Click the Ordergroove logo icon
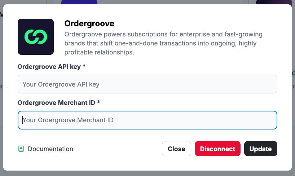The height and width of the screenshot is (176, 295). [36, 37]
